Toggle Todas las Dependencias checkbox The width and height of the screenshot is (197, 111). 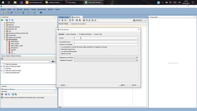[x=4, y=73]
